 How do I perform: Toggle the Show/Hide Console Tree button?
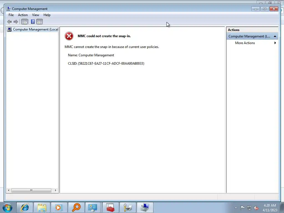(x=24, y=22)
